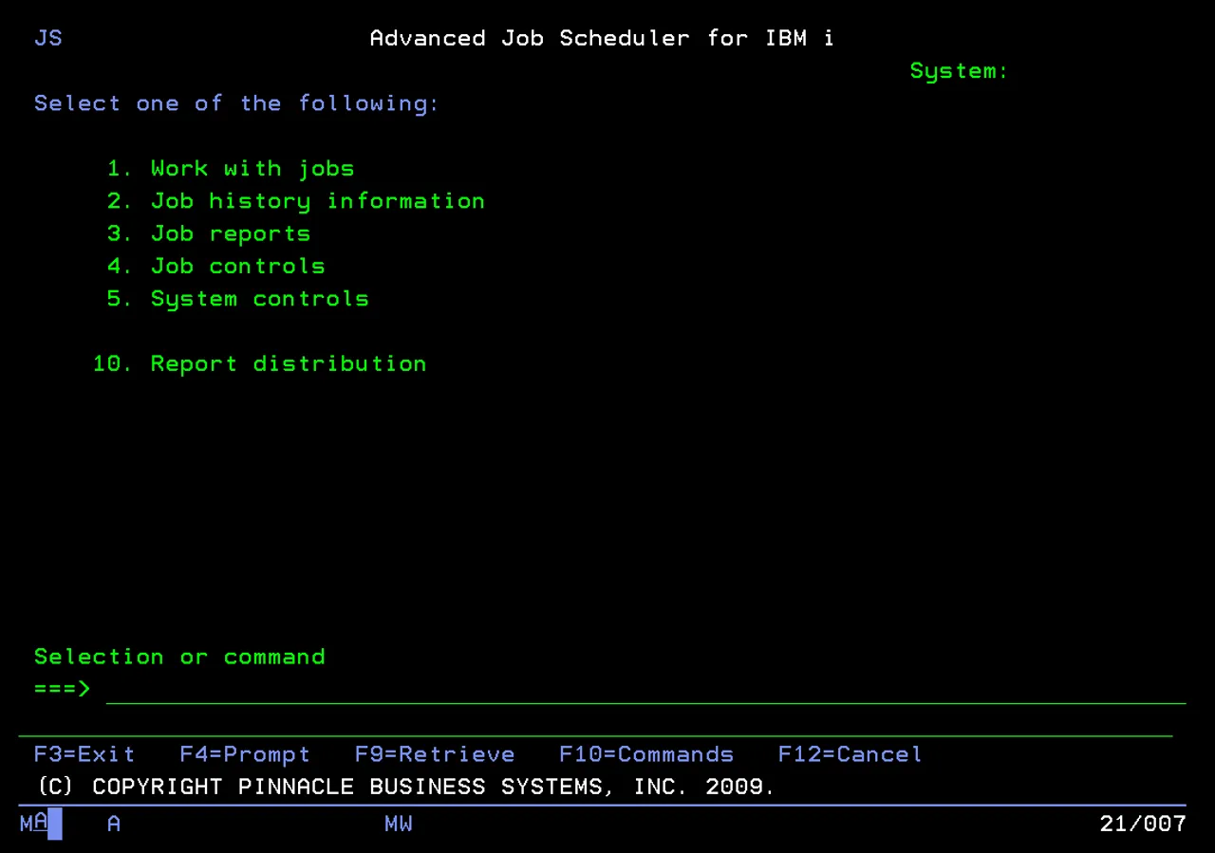The width and height of the screenshot is (1215, 853).
Task: Open Report distribution option 10
Action: [x=288, y=363]
